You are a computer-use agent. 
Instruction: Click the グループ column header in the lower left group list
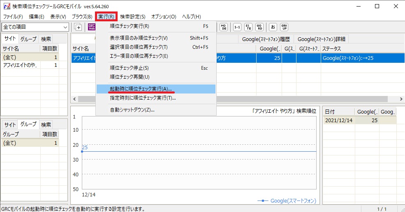tap(21, 134)
